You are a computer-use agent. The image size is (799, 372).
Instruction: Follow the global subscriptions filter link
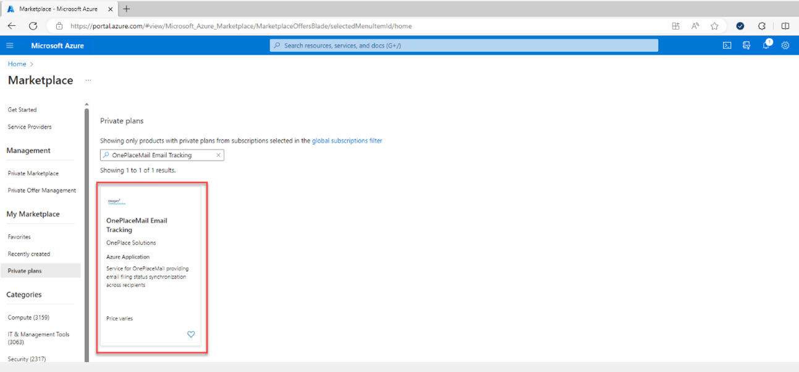(347, 141)
